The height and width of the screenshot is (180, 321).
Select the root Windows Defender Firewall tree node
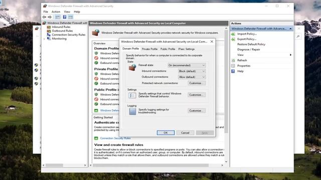(x=67, y=23)
